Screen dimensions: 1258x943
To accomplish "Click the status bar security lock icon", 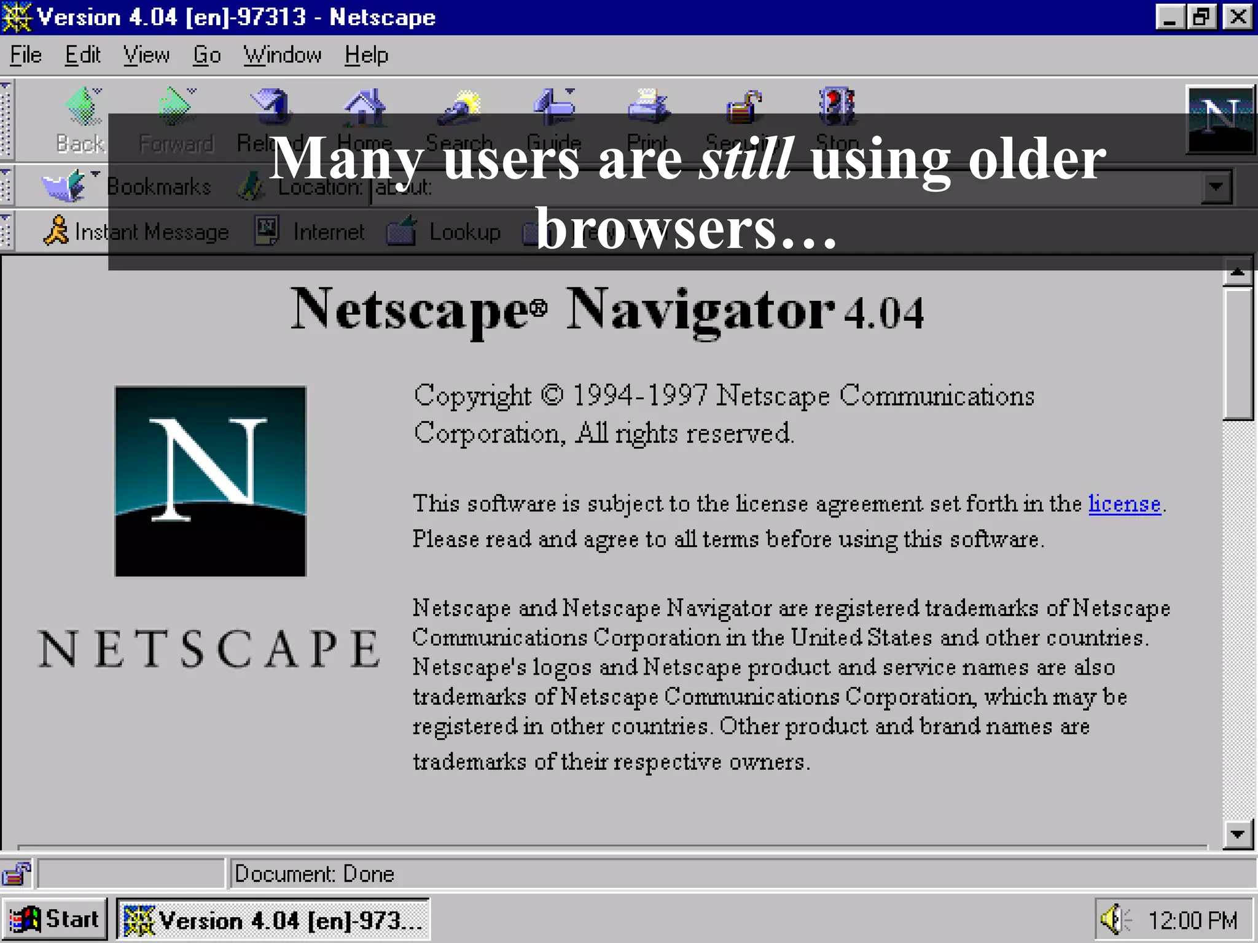I will click(x=16, y=874).
